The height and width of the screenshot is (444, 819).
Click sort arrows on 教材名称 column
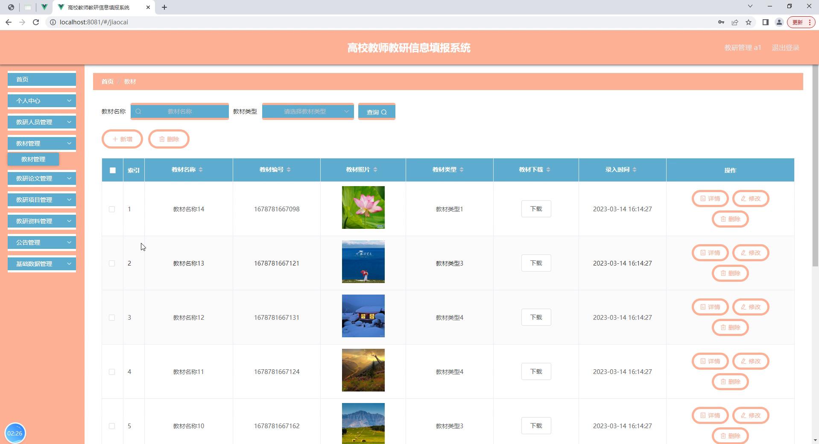point(201,170)
